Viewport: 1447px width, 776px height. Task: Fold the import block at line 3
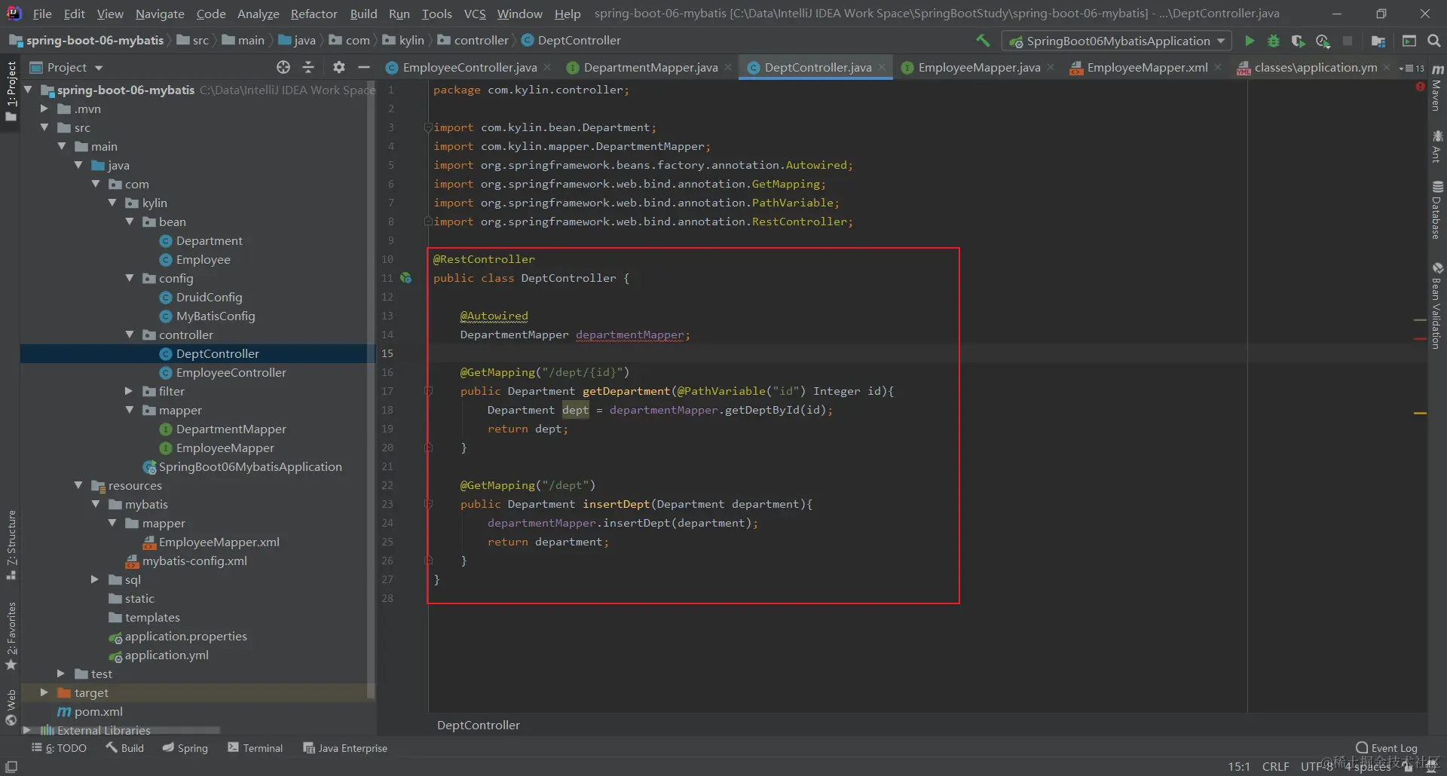428,127
